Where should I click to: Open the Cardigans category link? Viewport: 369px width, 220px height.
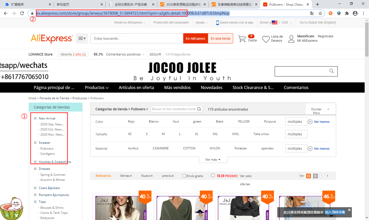click(47, 153)
